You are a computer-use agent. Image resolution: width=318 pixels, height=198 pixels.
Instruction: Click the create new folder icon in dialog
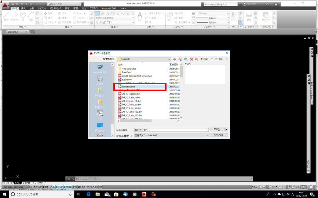[x=197, y=59]
